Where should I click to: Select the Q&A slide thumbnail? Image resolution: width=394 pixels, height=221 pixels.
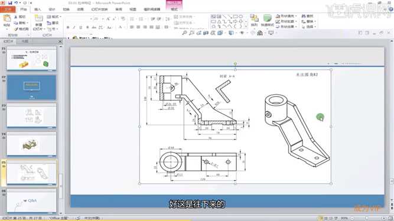[x=31, y=201]
